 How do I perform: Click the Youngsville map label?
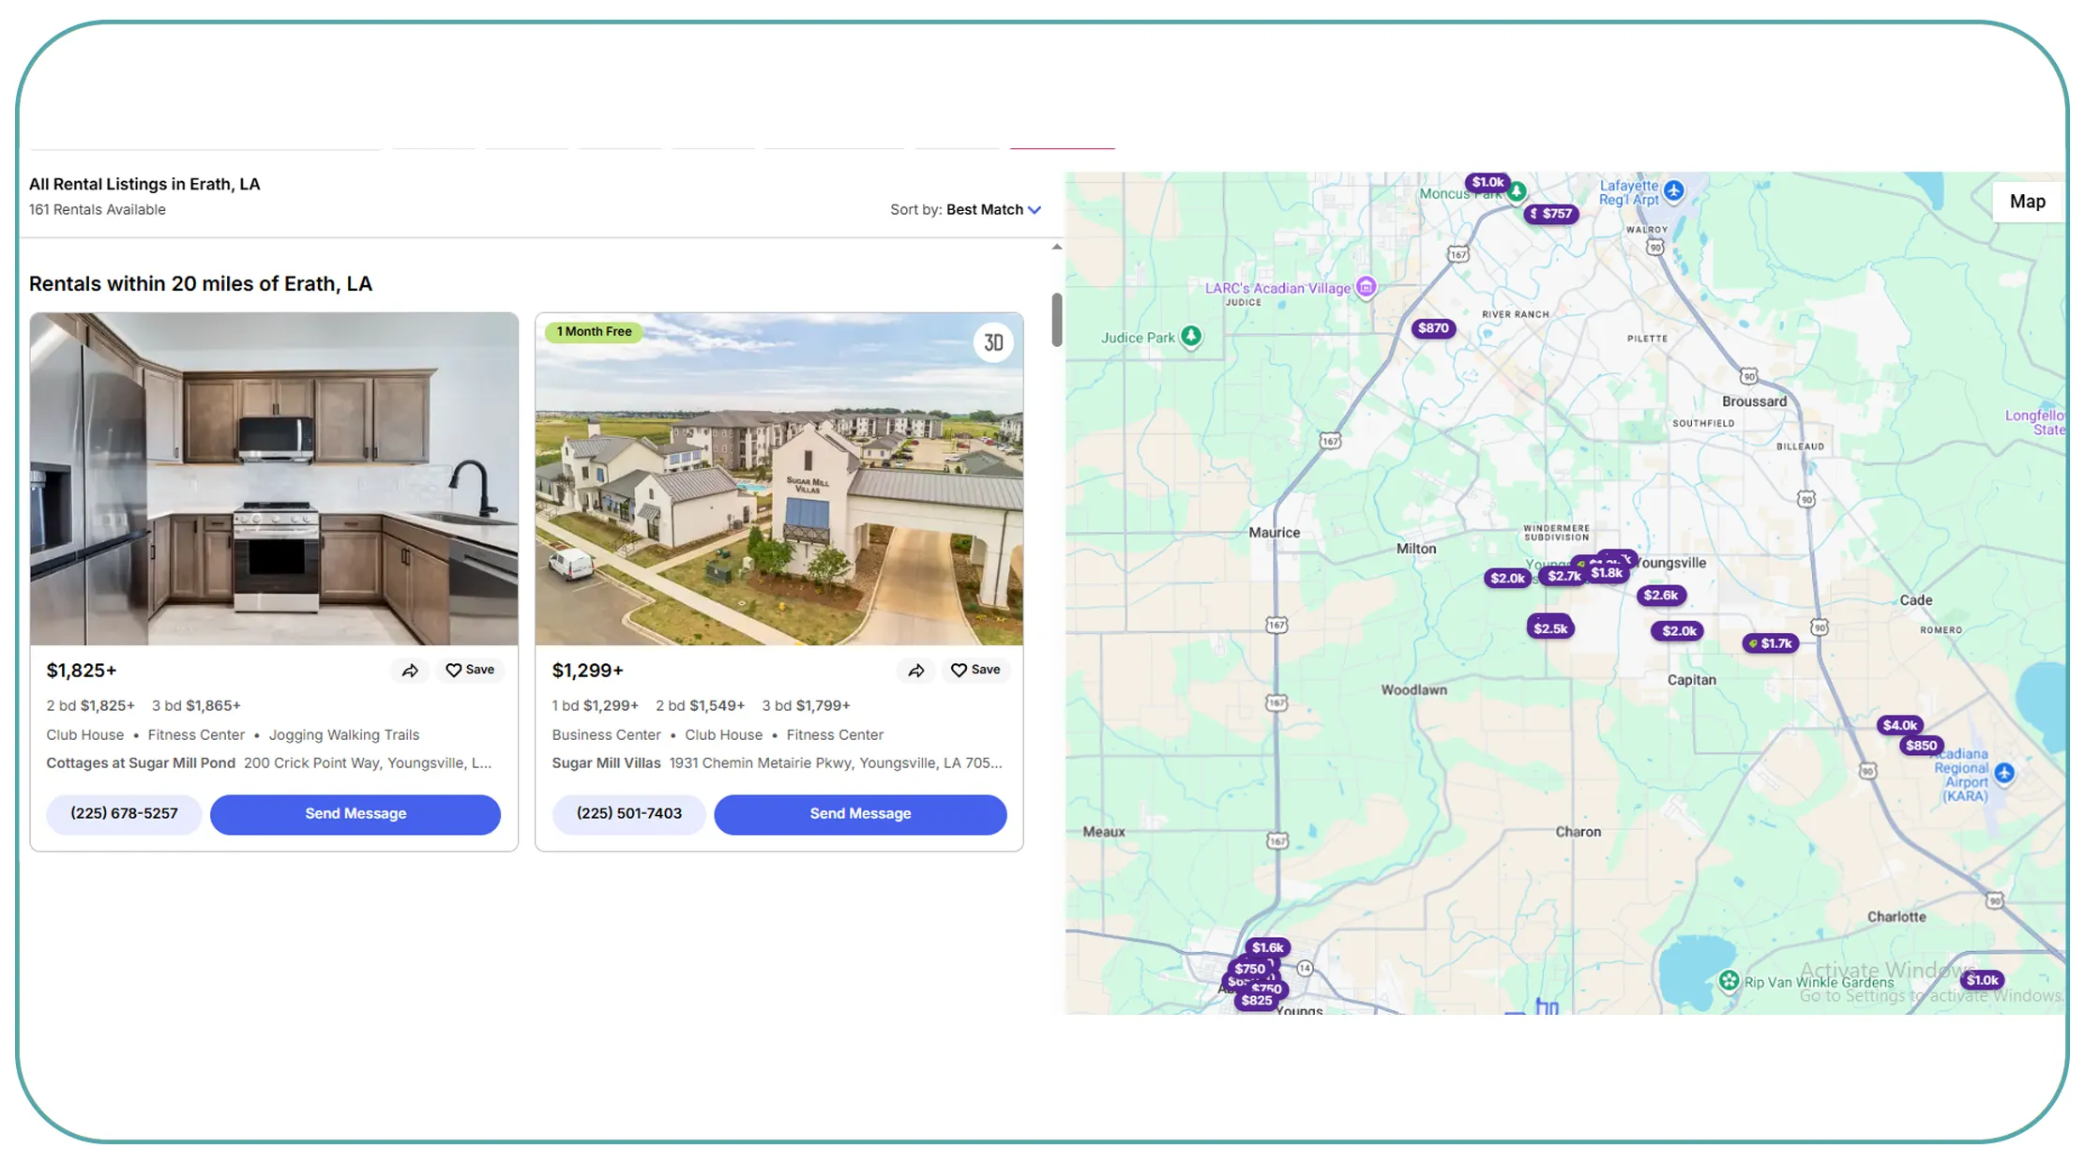(x=1671, y=563)
